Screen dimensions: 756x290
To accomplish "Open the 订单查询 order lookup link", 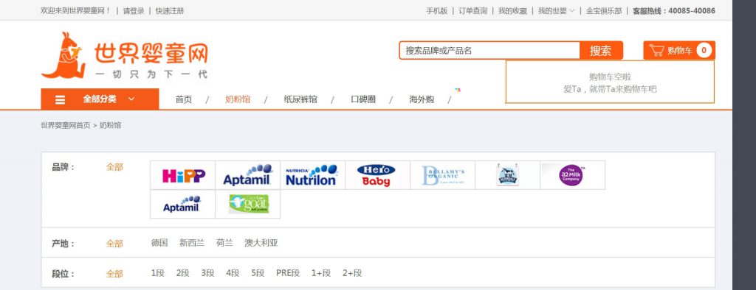I will [472, 10].
